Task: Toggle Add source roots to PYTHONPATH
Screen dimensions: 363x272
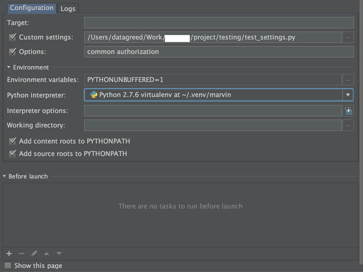Action: 12,153
